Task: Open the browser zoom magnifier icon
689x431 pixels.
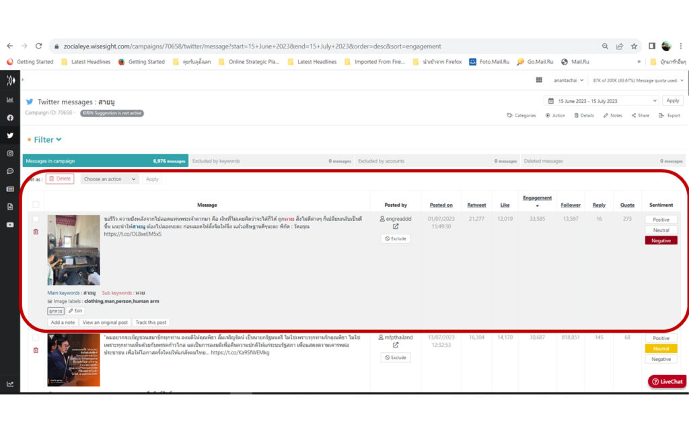Action: click(605, 46)
